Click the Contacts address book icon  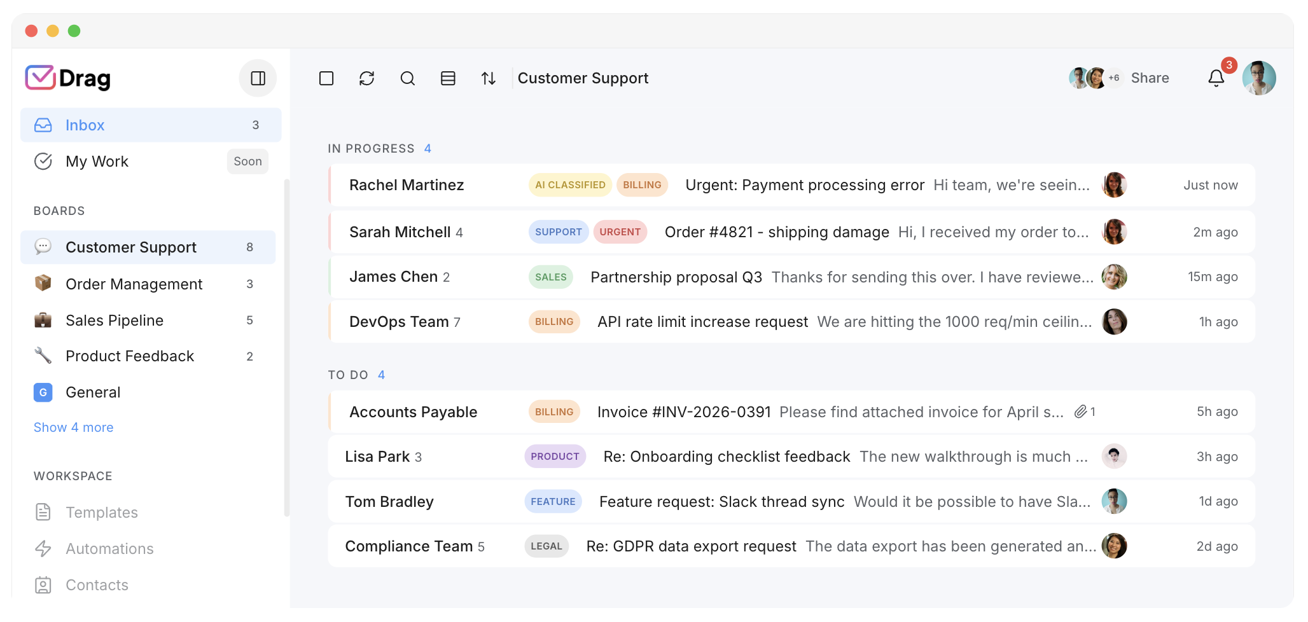click(x=43, y=585)
